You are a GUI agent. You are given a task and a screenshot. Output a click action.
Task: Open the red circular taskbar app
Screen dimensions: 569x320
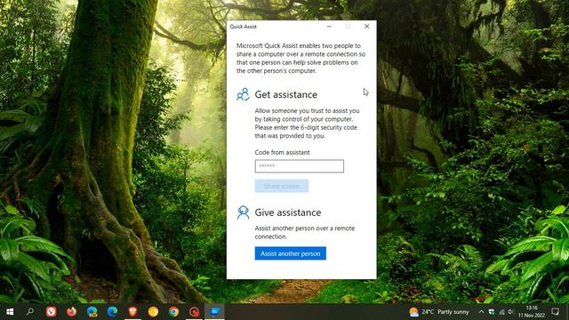pyautogui.click(x=194, y=312)
